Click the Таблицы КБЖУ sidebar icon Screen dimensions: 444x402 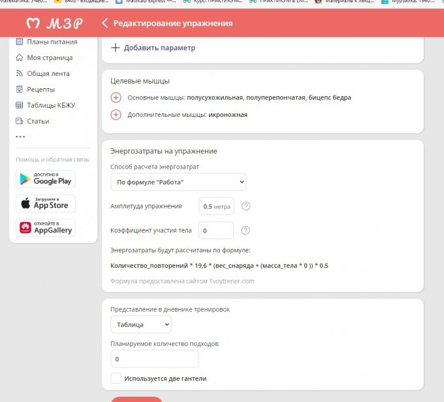[x=20, y=105]
